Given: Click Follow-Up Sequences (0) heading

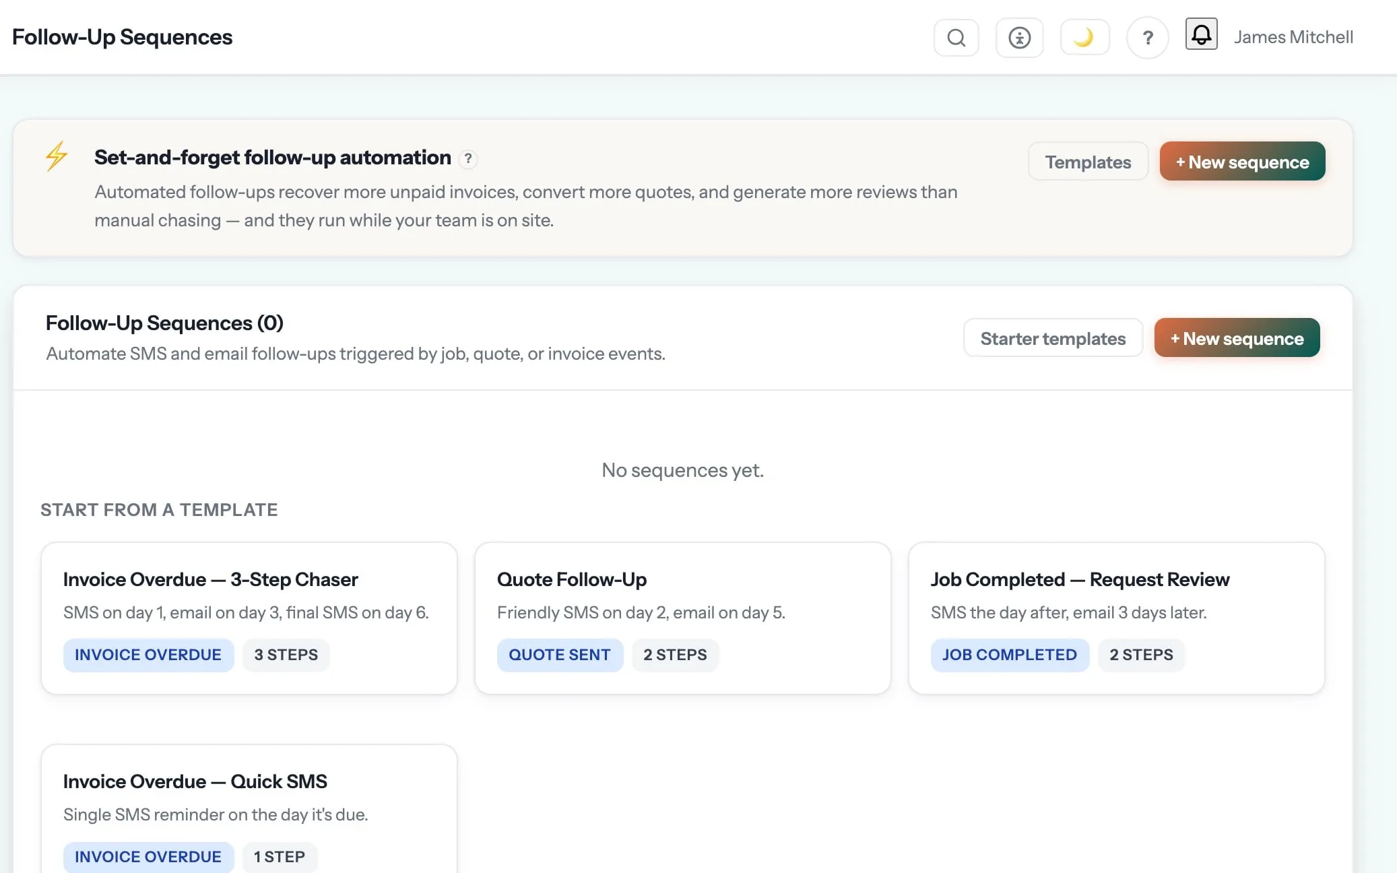Looking at the screenshot, I should tap(164, 323).
